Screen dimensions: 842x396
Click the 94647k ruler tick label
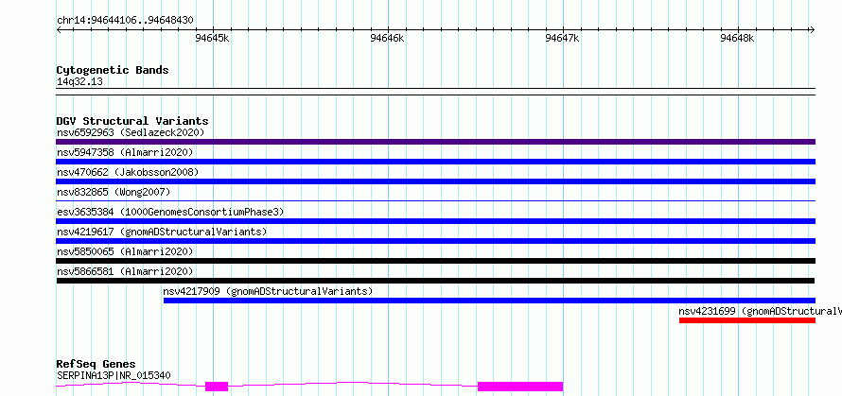pyautogui.click(x=562, y=39)
